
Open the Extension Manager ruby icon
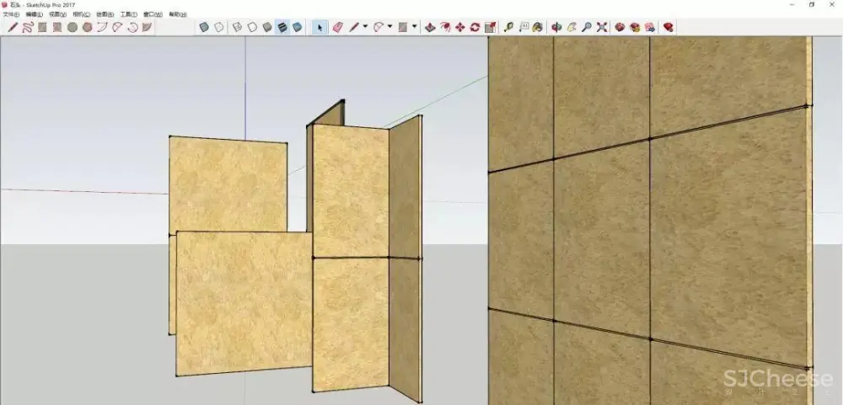point(668,27)
